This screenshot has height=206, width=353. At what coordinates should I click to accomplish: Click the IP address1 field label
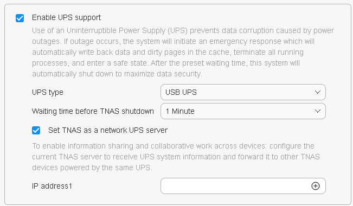(x=52, y=186)
